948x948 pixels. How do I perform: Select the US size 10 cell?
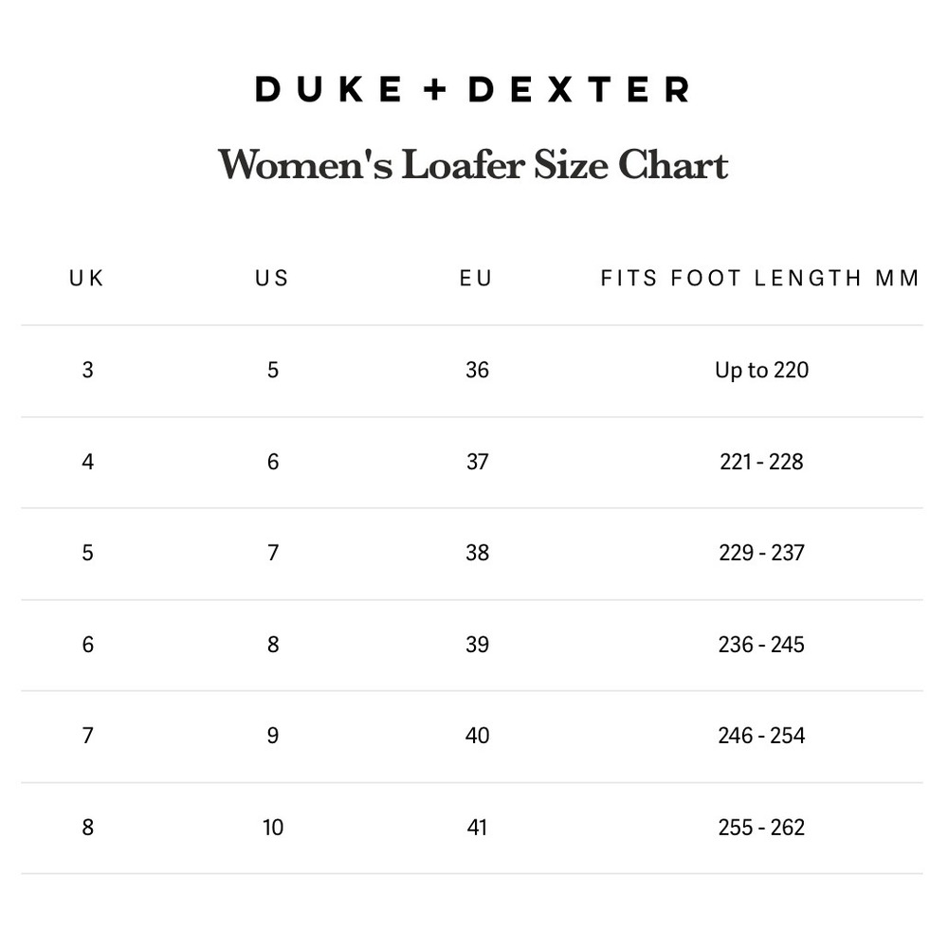point(273,828)
